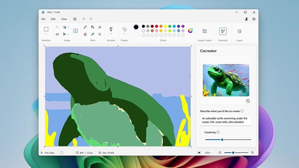Click the Undo arrow
Viewport: 299px width, 168px height.
84,19
